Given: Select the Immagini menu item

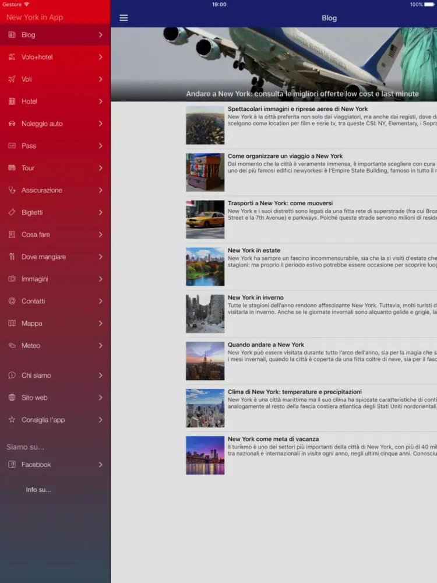Looking at the screenshot, I should point(55,279).
